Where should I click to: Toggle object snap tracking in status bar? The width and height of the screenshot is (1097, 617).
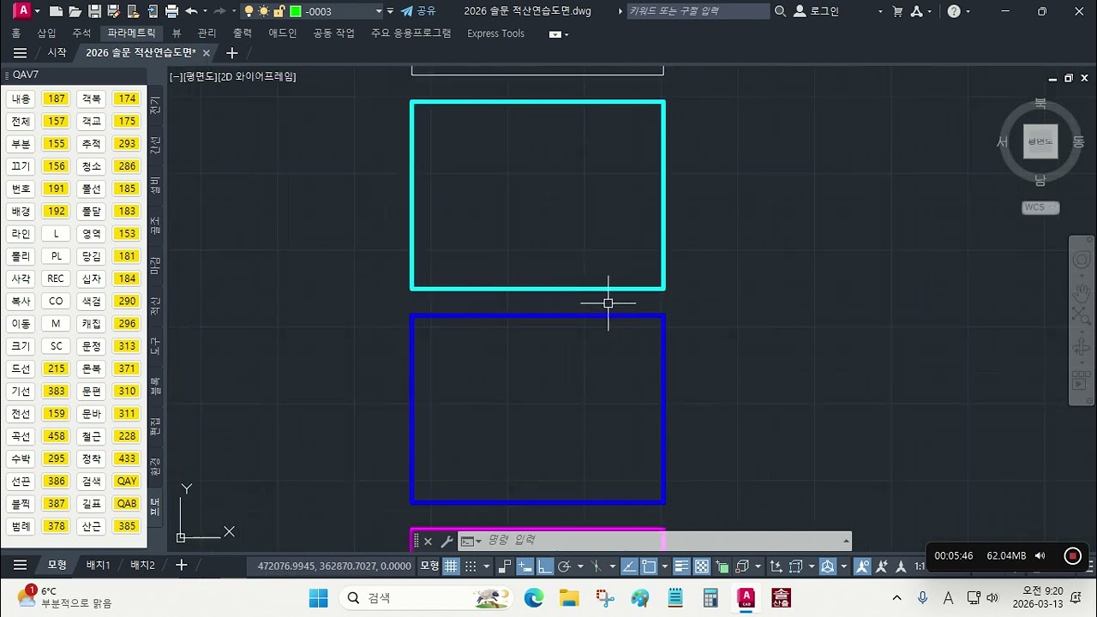click(x=629, y=566)
